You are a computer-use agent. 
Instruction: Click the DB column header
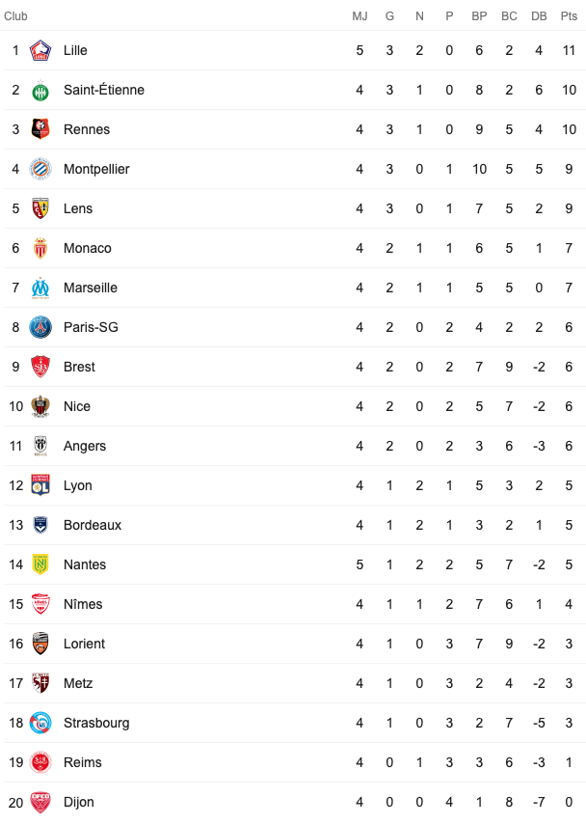click(x=539, y=16)
